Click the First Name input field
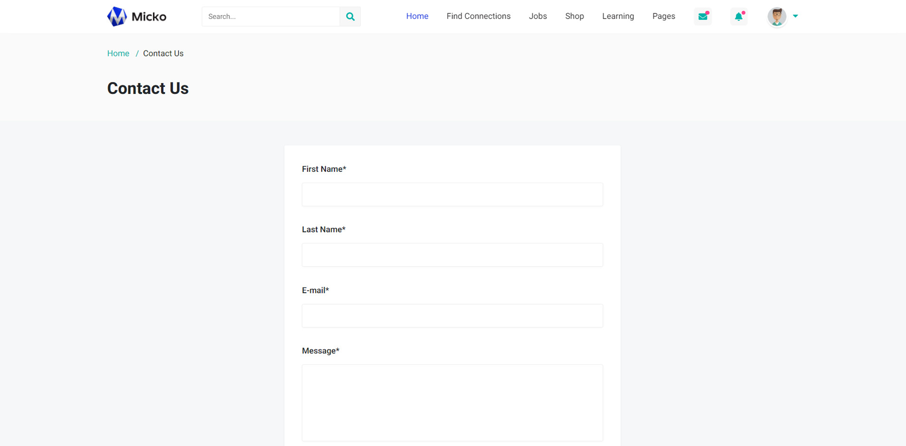This screenshot has height=446, width=906. 452,195
